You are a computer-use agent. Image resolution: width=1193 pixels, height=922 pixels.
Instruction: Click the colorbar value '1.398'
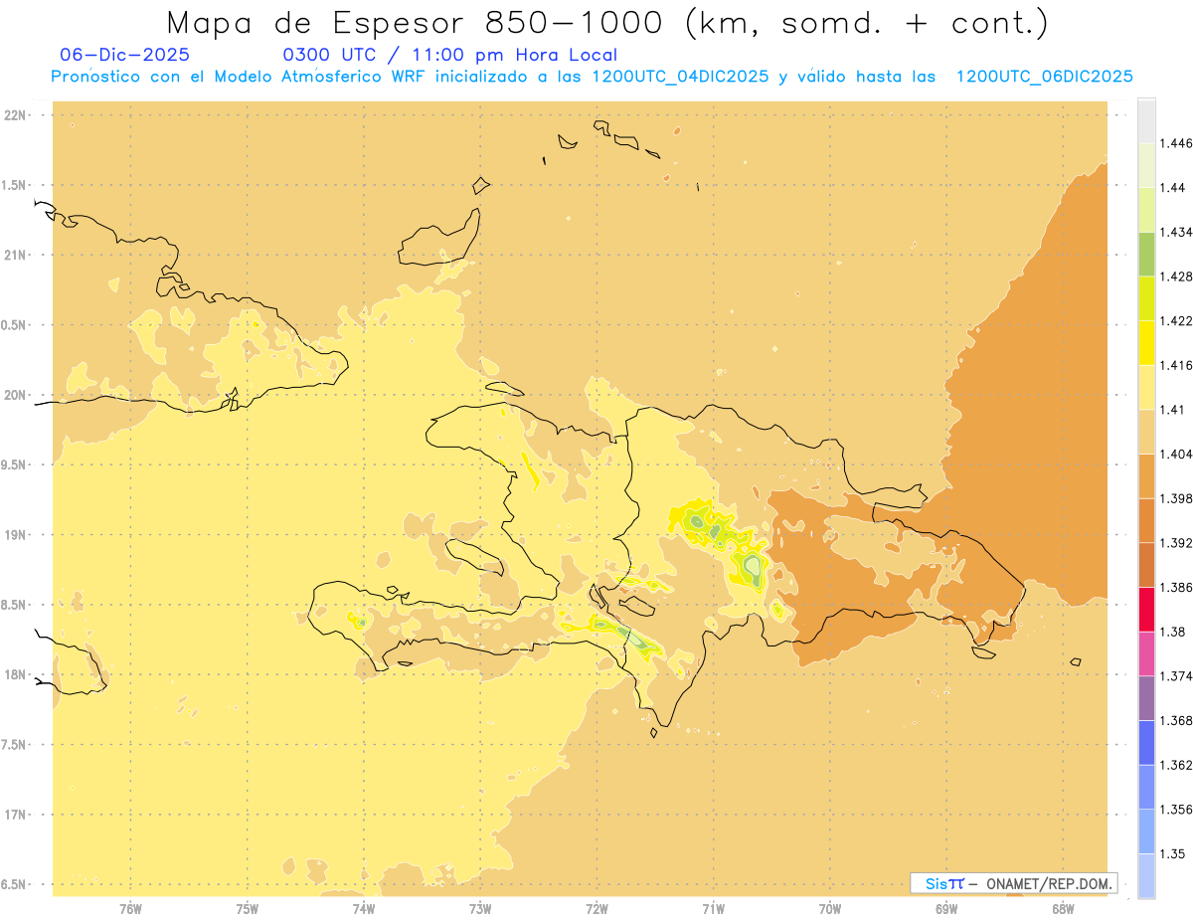point(1175,498)
